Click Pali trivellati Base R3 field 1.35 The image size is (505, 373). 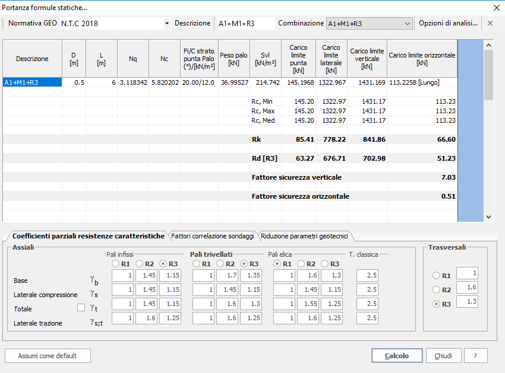[x=251, y=276]
